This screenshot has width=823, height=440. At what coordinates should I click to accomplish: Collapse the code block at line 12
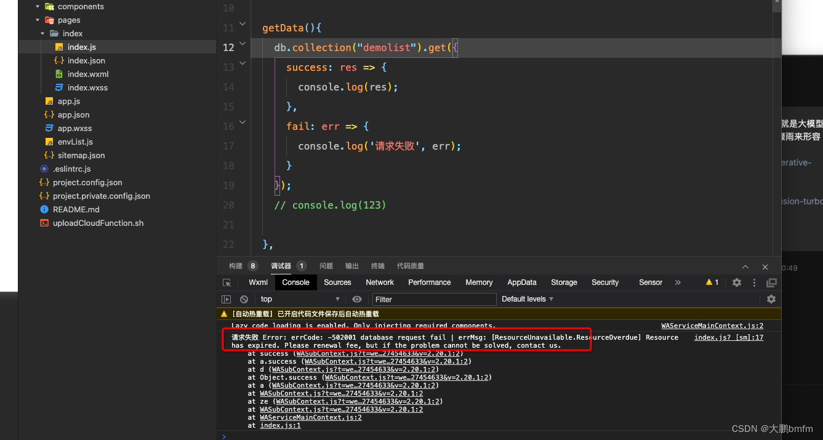242,44
